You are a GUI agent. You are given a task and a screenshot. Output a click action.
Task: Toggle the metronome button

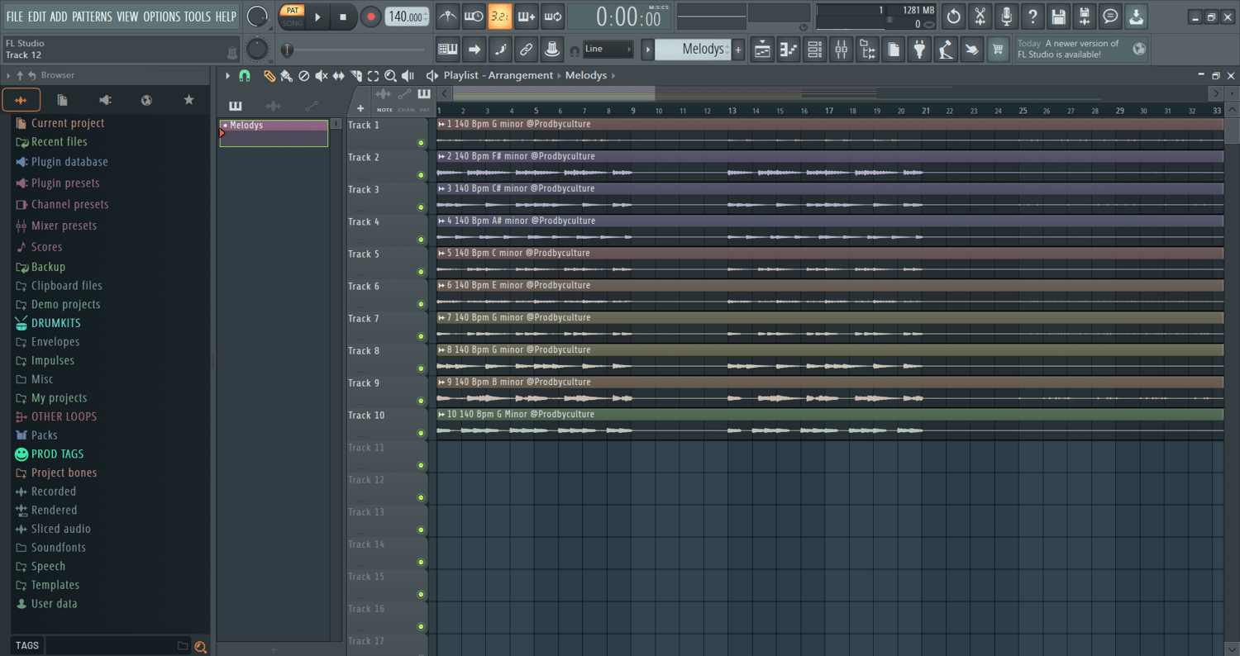(x=447, y=16)
